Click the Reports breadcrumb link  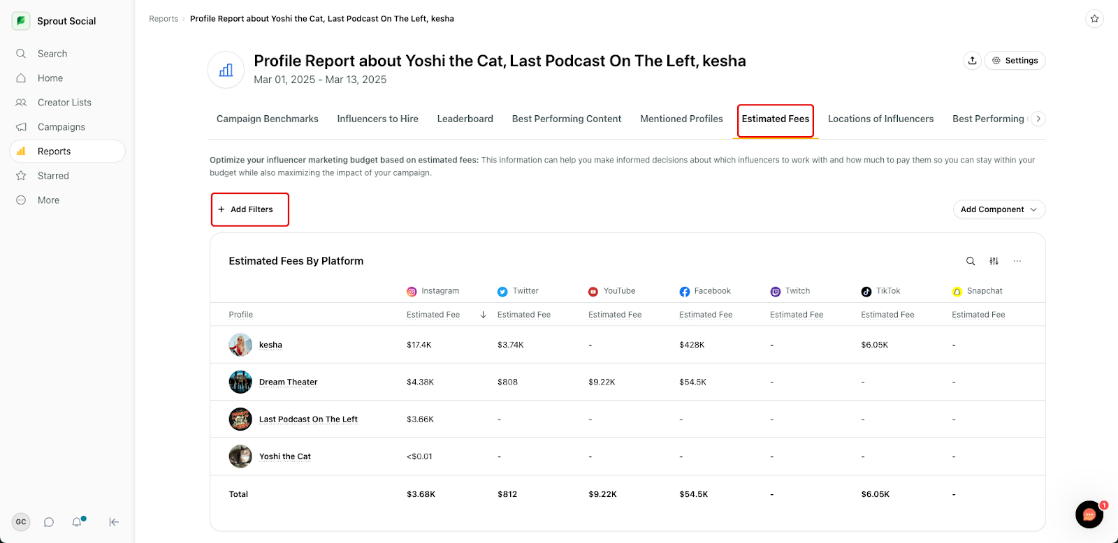164,19
